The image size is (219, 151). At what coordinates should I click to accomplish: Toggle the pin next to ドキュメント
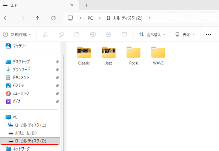(57, 78)
